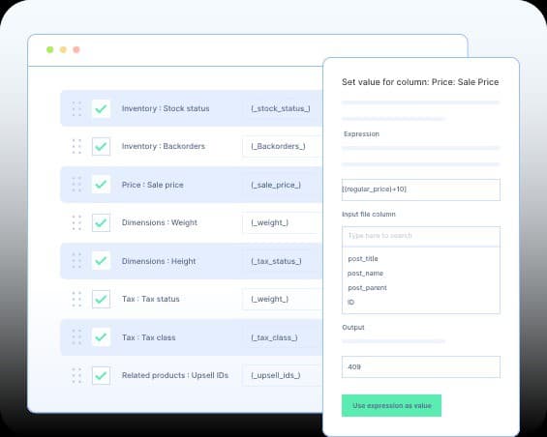Pick ID from the input column list
Image resolution: width=547 pixels, height=437 pixels.
(350, 303)
